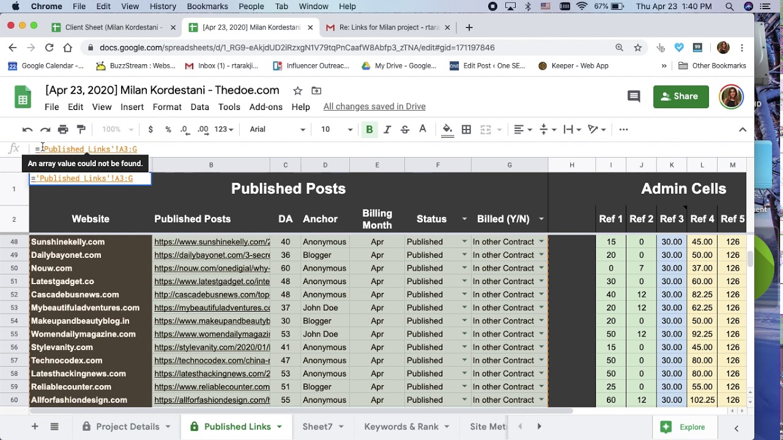The image size is (783, 440).
Task: Open the all sheets list icon
Action: [54, 427]
